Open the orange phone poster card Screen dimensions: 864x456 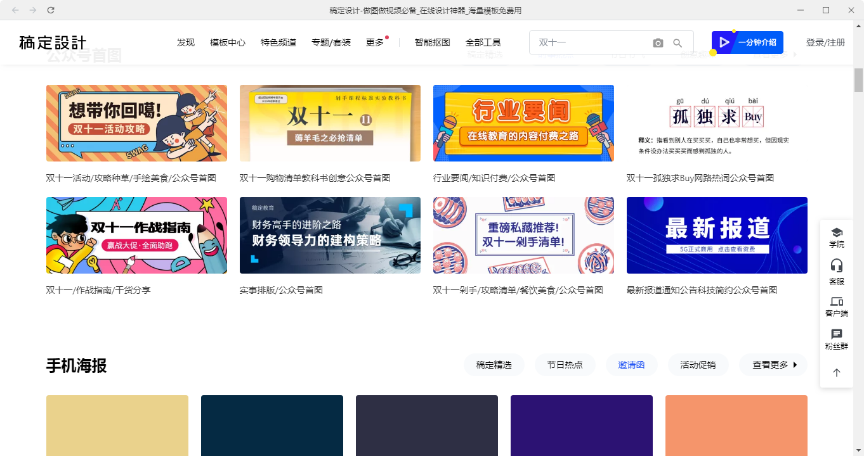(x=736, y=426)
